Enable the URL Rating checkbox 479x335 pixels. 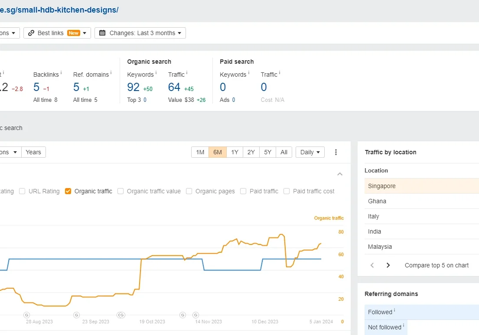point(22,191)
